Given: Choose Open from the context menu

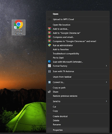Looking at the screenshot, I should pos(78,14).
